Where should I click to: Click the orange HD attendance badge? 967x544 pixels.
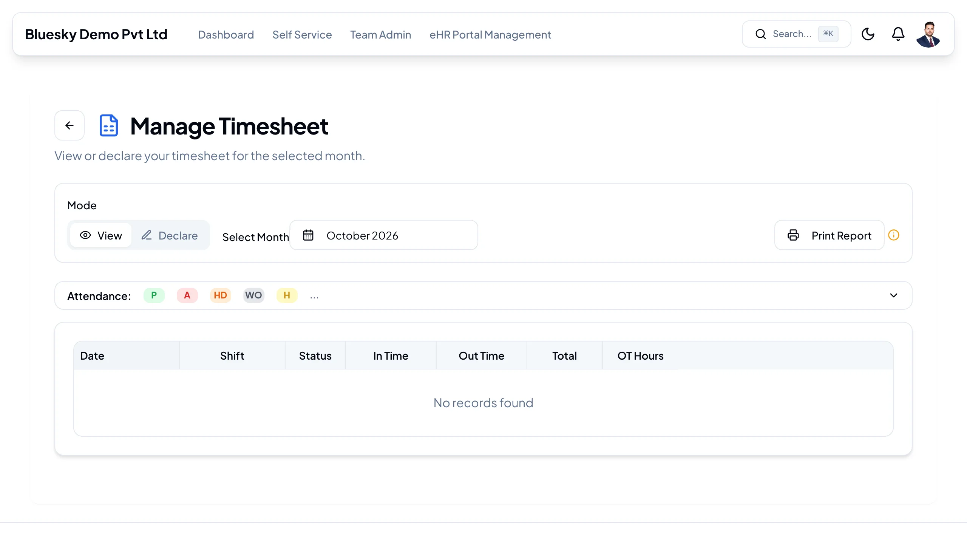pyautogui.click(x=221, y=295)
